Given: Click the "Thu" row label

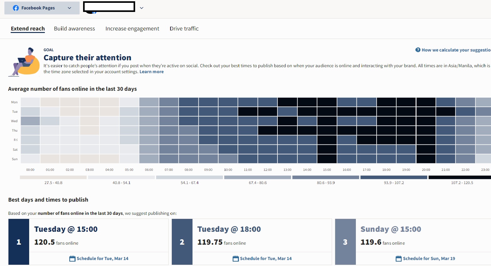Looking at the screenshot, I should pyautogui.click(x=15, y=130).
